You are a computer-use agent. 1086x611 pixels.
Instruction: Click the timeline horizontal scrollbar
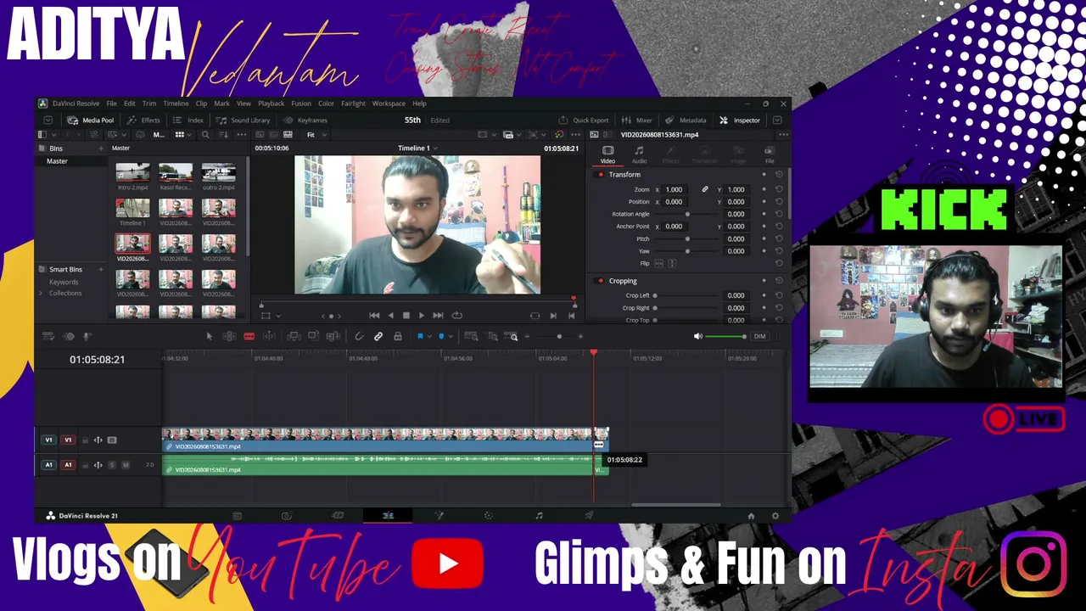[x=676, y=506]
